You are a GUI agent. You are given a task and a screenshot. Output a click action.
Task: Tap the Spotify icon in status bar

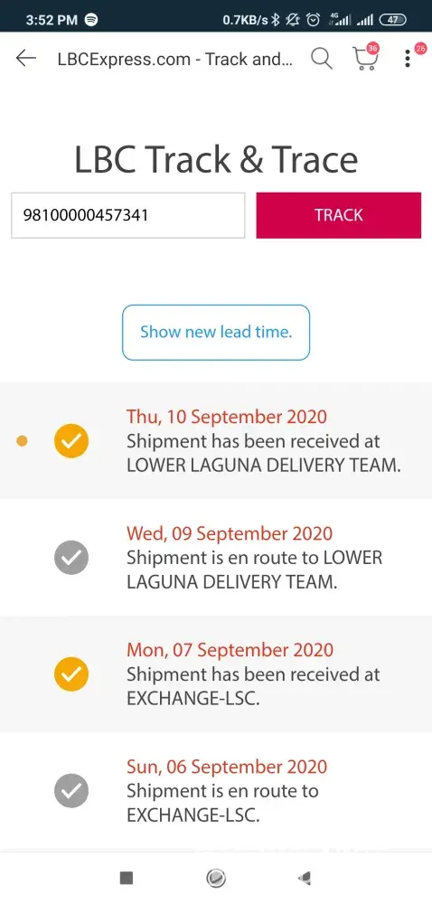(x=91, y=20)
